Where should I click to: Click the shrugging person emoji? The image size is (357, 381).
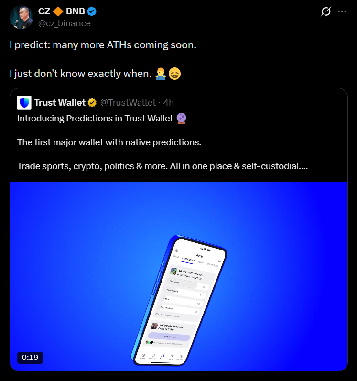tap(161, 74)
